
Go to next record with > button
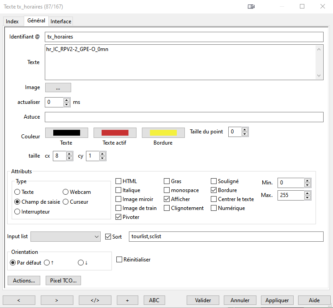point(57,300)
